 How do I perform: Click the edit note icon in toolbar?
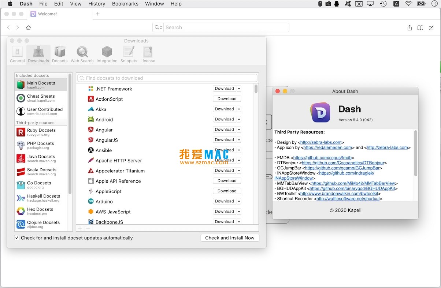pyautogui.click(x=431, y=27)
